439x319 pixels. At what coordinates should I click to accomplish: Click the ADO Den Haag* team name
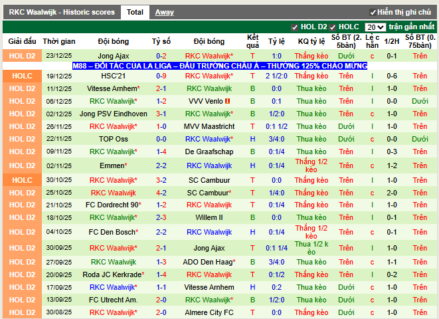pyautogui.click(x=209, y=262)
